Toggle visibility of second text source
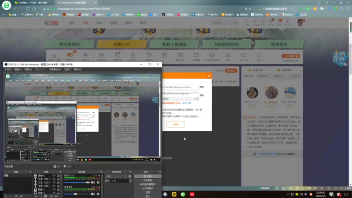The image size is (352, 198). (54, 183)
